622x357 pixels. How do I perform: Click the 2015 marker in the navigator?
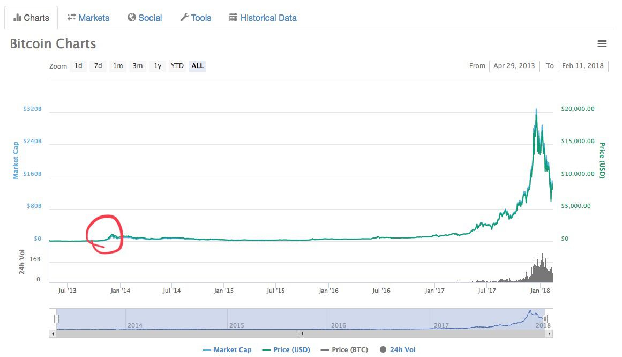[237, 325]
